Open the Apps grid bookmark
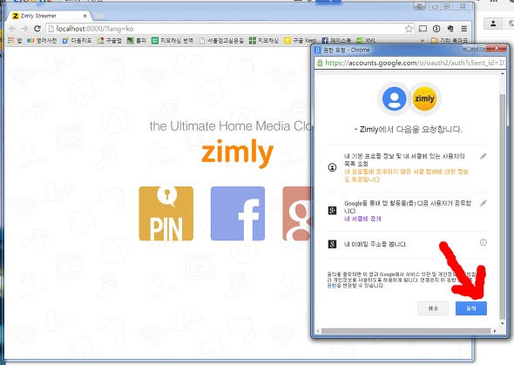Image resolution: width=514 pixels, height=365 pixels. click(15, 40)
